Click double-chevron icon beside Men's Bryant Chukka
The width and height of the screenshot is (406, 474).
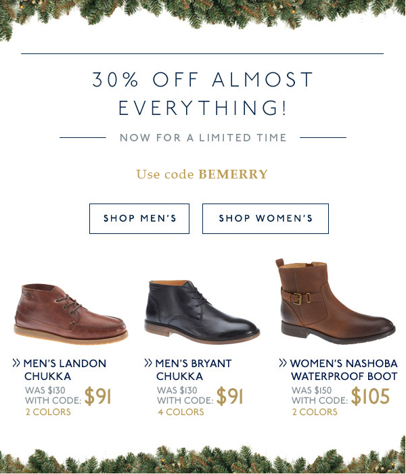tap(148, 363)
